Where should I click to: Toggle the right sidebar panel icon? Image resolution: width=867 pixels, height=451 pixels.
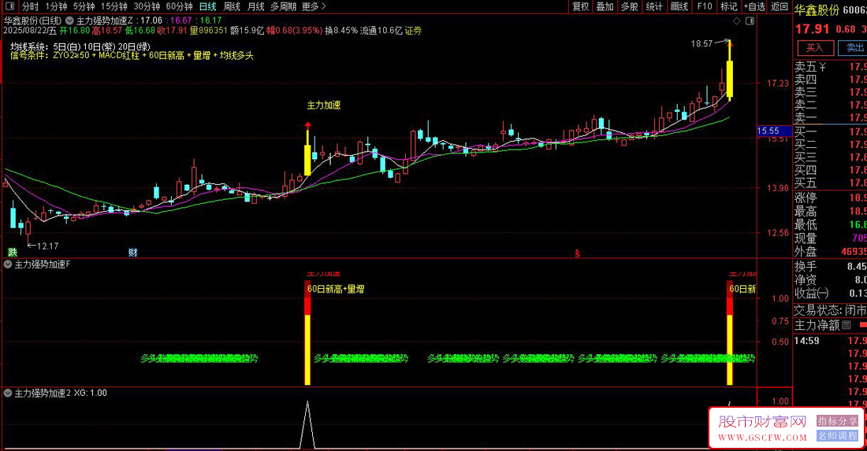750,21
